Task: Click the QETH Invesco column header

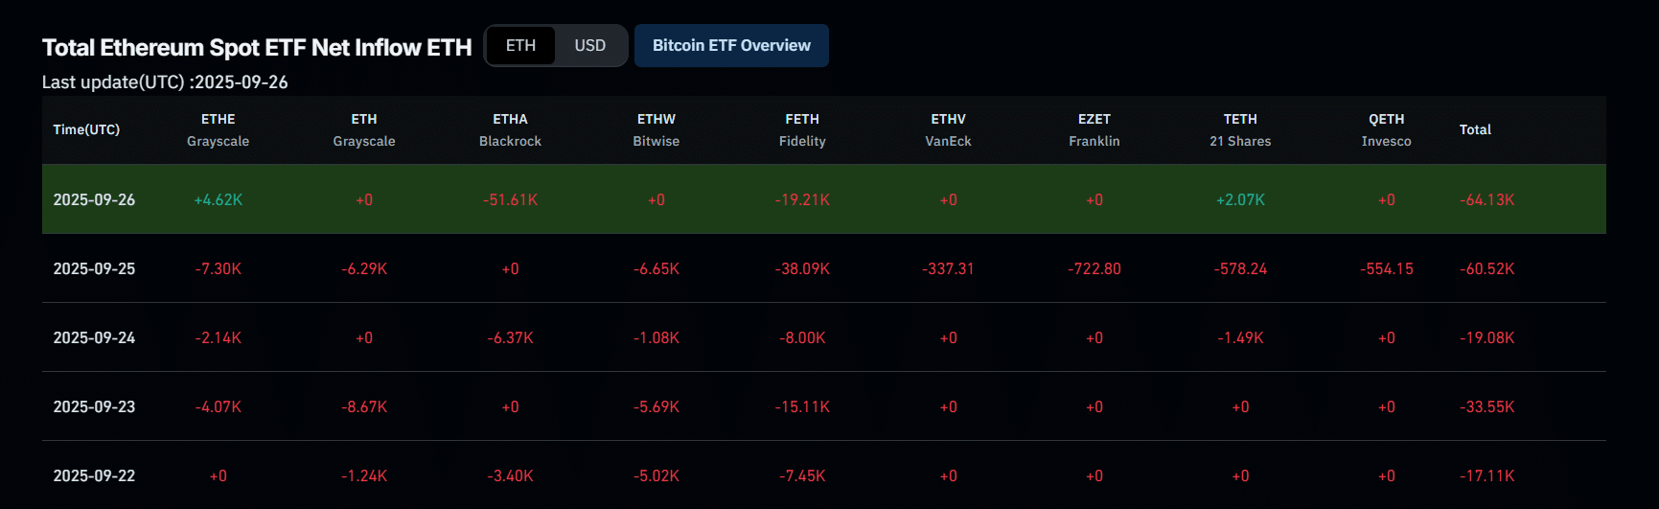Action: pyautogui.click(x=1386, y=129)
